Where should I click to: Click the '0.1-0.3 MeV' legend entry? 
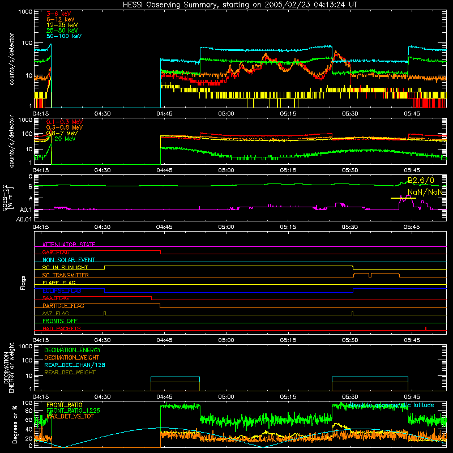click(x=65, y=122)
